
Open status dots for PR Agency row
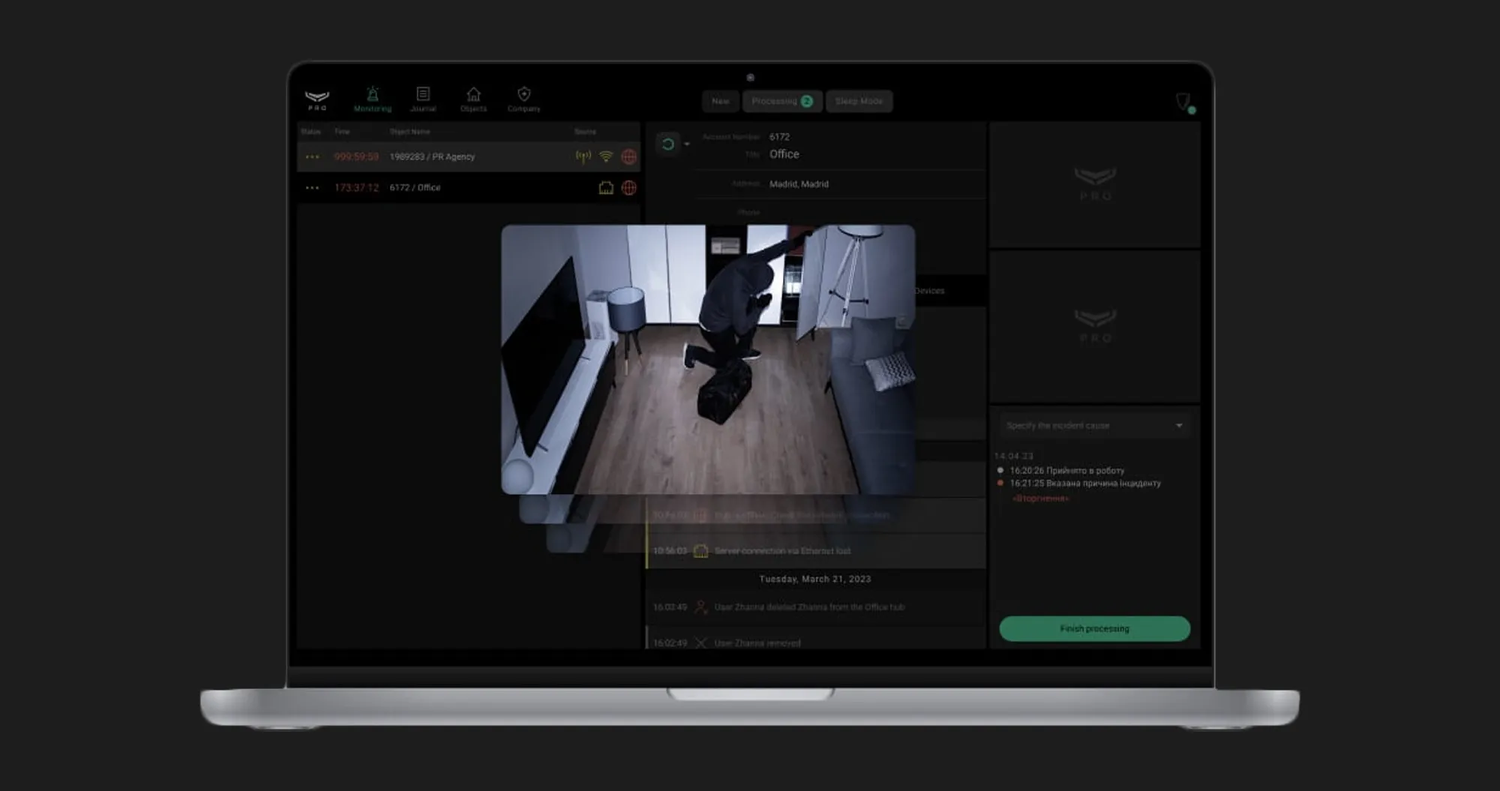pyautogui.click(x=313, y=157)
